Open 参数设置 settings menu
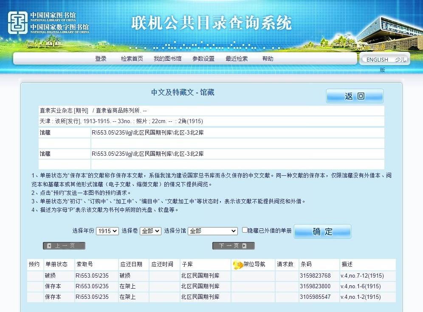423x312 pixels. point(203,59)
